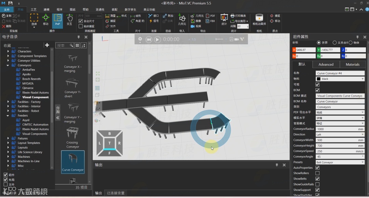Select the Crossing Conveyor component thumbnail
Screen dimensions: 369x198
(x=72, y=138)
